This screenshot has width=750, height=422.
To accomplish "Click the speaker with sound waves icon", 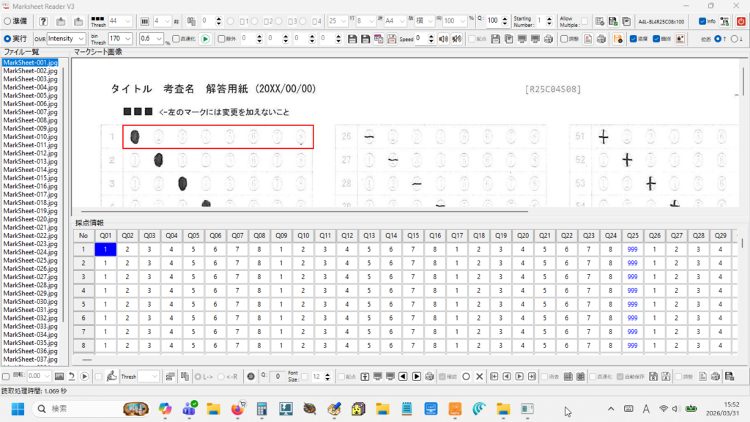I will pyautogui.click(x=443, y=39).
